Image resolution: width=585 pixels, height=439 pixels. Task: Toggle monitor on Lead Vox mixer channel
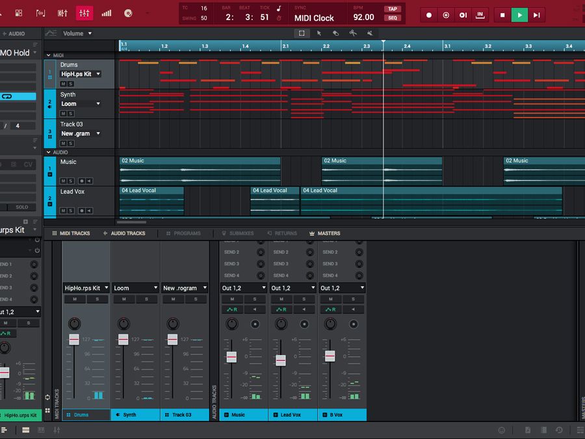click(304, 310)
